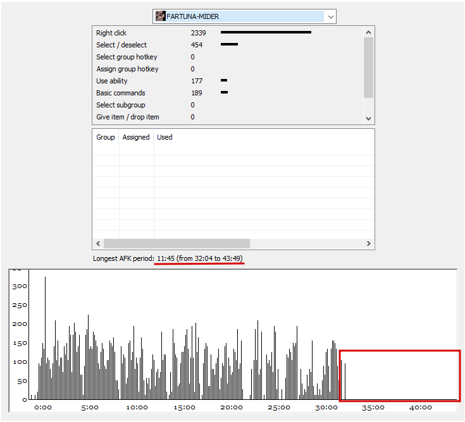
Task: Click the 30:00 label on the APM chart
Action: 326,407
